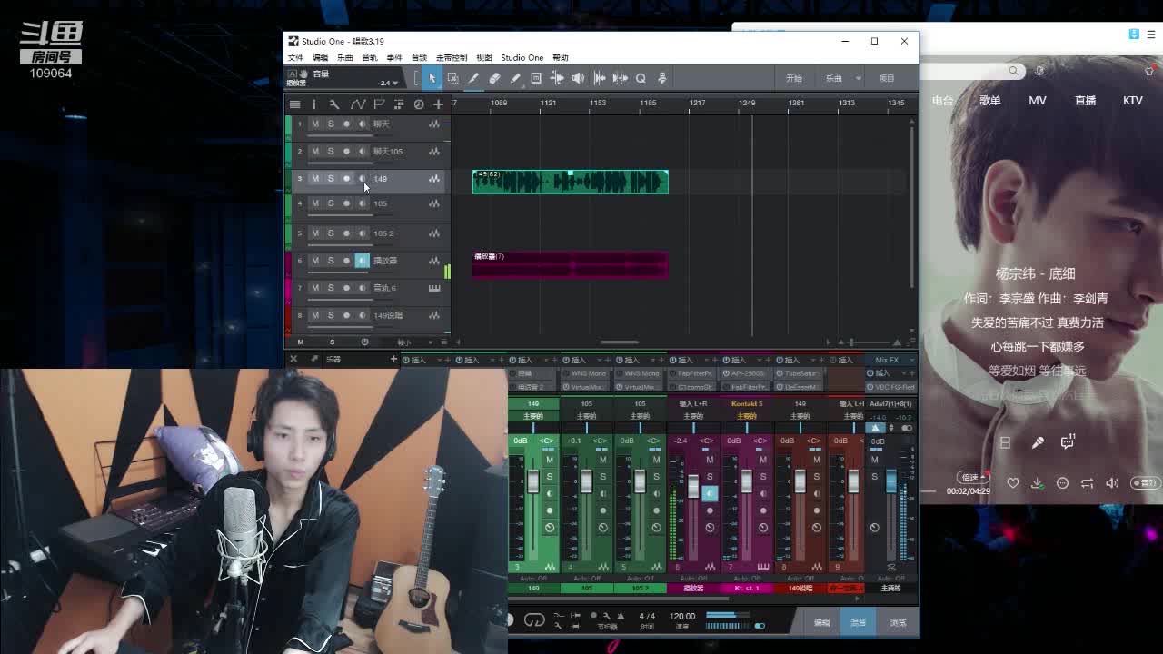The height and width of the screenshot is (654, 1163).
Task: Open the KTV link in music player
Action: click(1132, 101)
